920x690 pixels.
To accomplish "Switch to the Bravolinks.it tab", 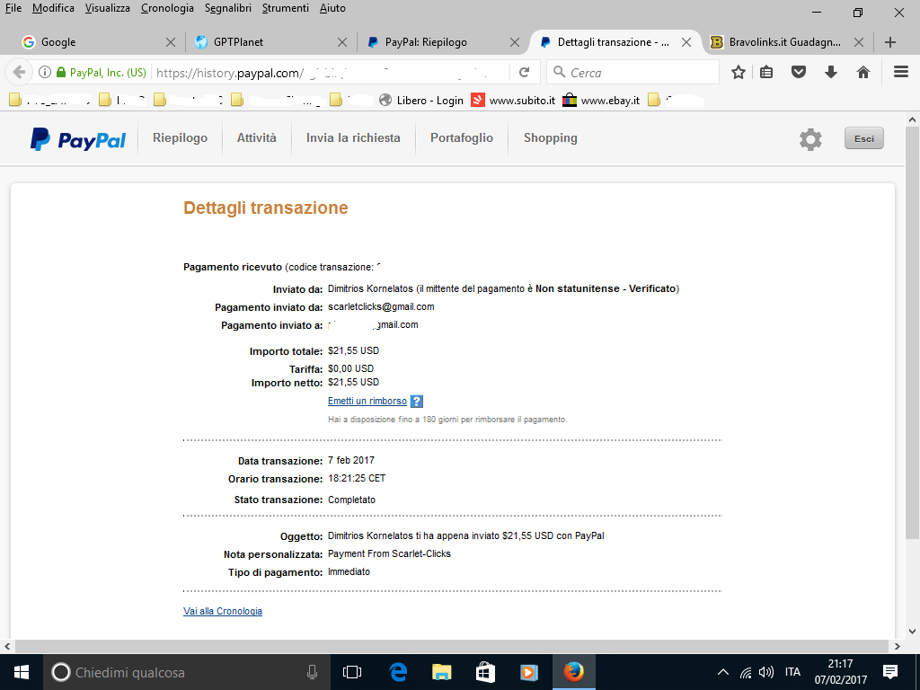I will [x=786, y=42].
